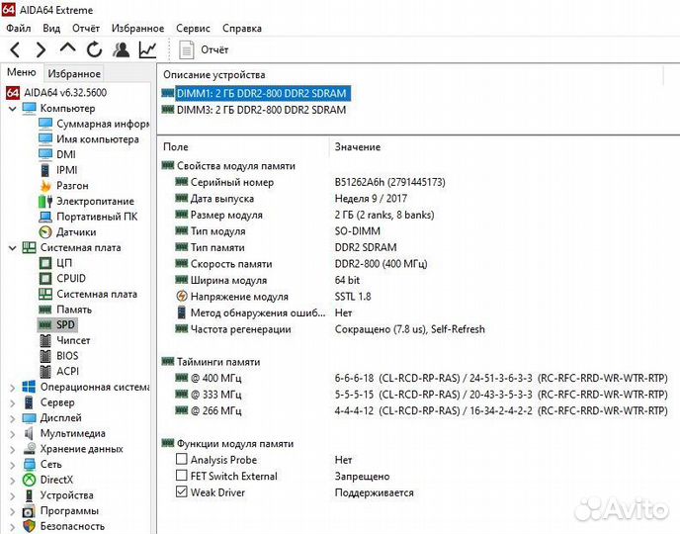Switch to the Избранное sidebar tab

pos(74,73)
